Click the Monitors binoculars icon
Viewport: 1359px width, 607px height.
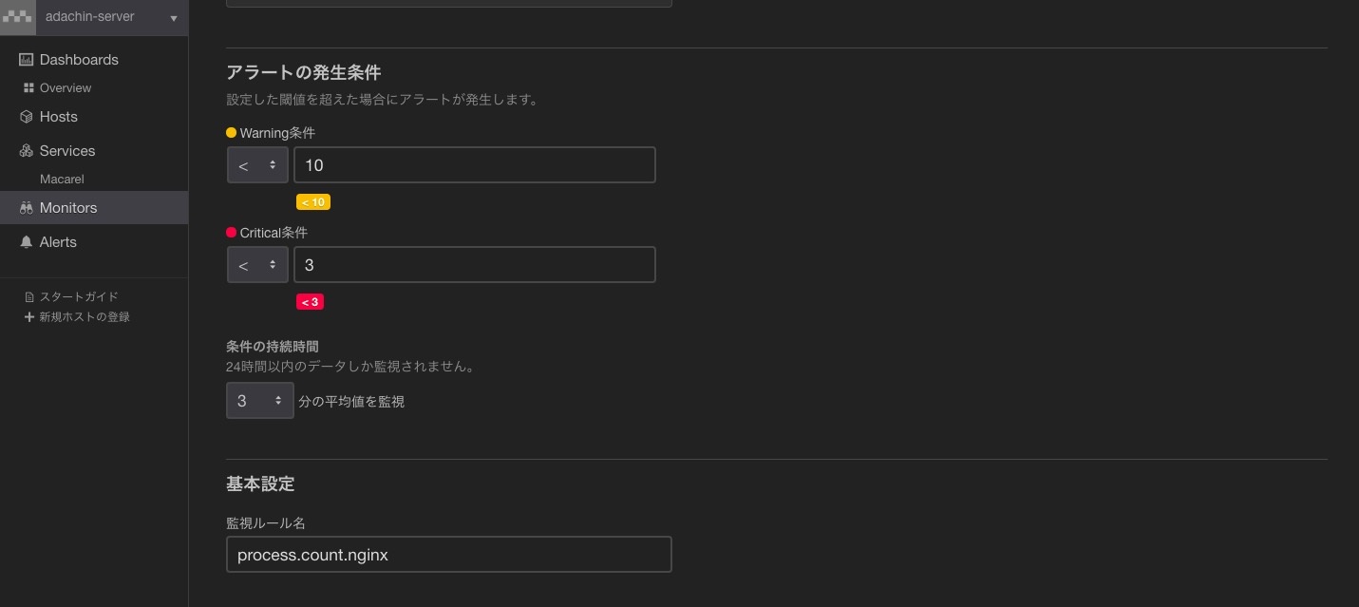click(27, 208)
